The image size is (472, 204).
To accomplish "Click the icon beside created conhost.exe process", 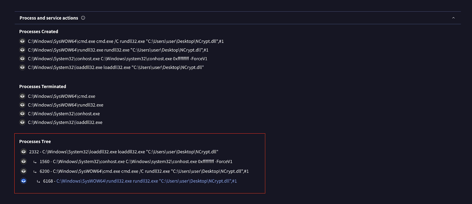I will [22, 58].
